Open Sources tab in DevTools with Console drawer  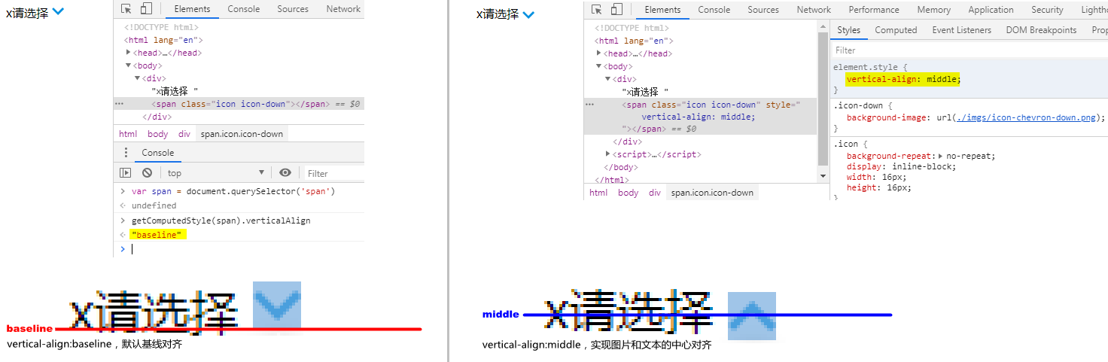(x=293, y=9)
